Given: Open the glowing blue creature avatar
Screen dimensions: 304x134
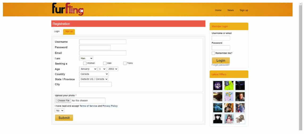Looking at the screenshot, I should tap(218, 108).
